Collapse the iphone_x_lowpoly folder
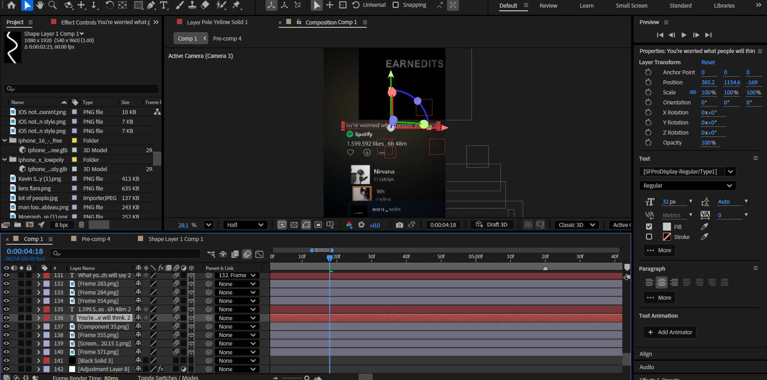The width and height of the screenshot is (767, 380). (x=5, y=159)
